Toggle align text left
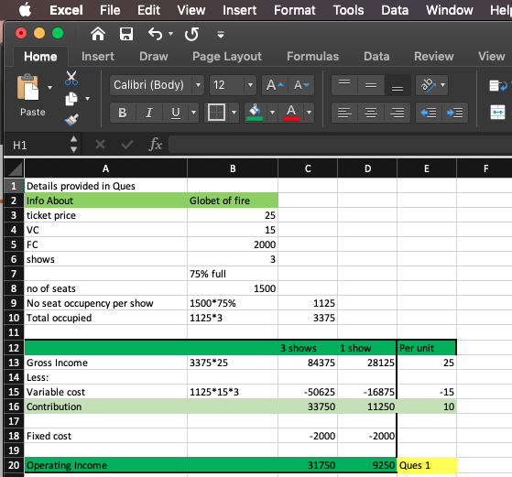Screen dimensions: 512x477 click(344, 113)
